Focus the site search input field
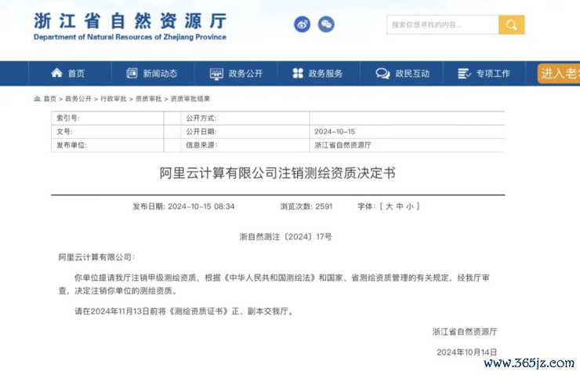 coord(442,25)
